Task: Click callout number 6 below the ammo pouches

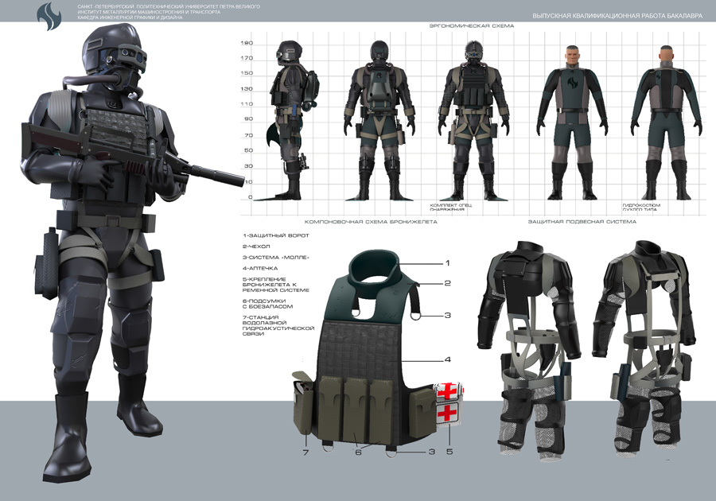Action: (359, 452)
